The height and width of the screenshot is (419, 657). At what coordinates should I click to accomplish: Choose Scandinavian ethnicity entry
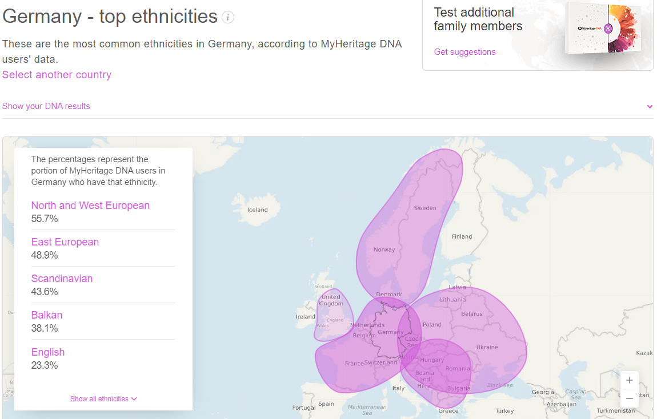click(62, 279)
